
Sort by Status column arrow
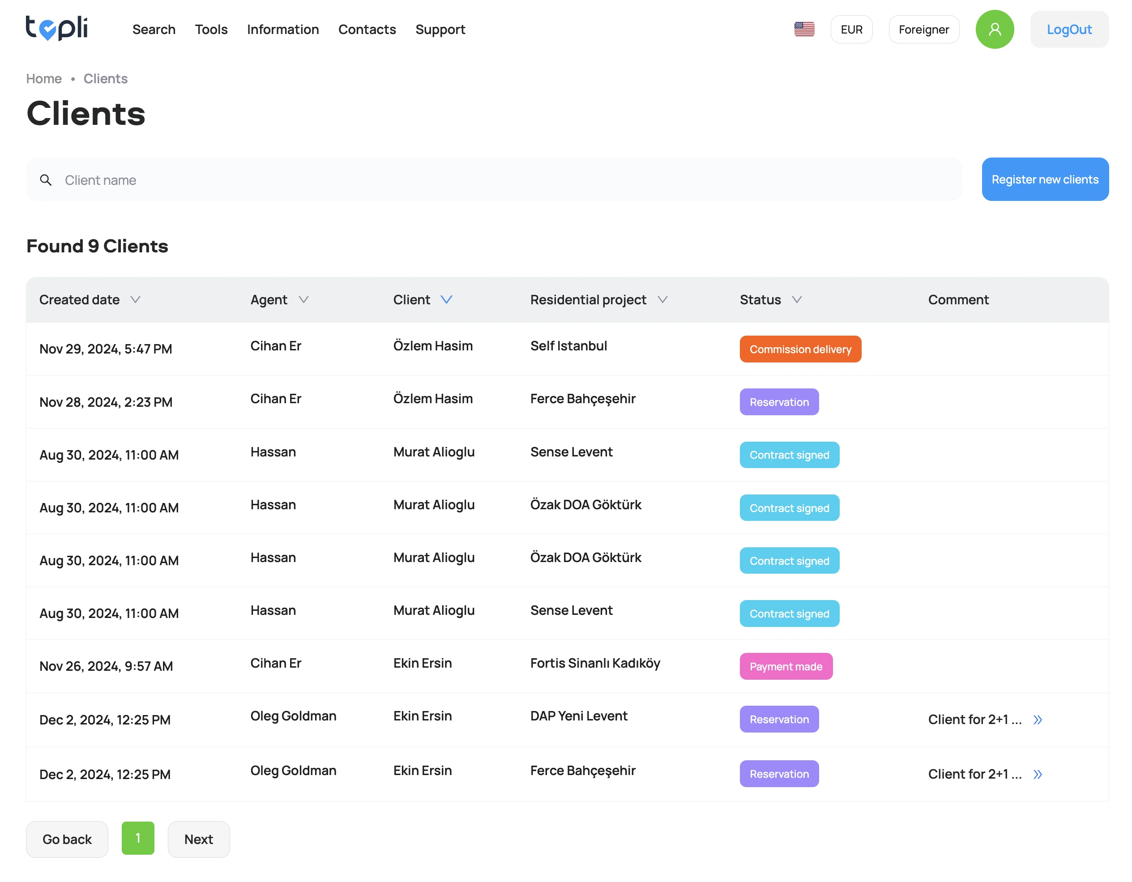coord(797,299)
